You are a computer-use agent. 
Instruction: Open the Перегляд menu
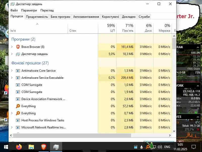tap(47, 10)
